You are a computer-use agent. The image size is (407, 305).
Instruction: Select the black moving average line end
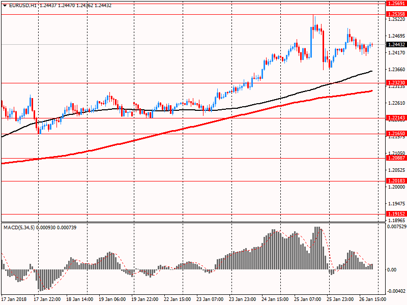coord(371,71)
